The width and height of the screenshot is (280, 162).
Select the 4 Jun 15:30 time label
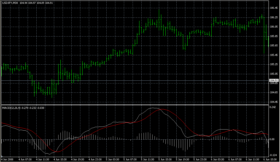click(60, 159)
